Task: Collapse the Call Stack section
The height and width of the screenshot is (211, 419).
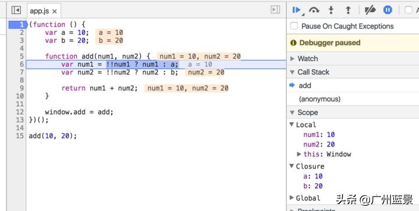Action: point(293,72)
